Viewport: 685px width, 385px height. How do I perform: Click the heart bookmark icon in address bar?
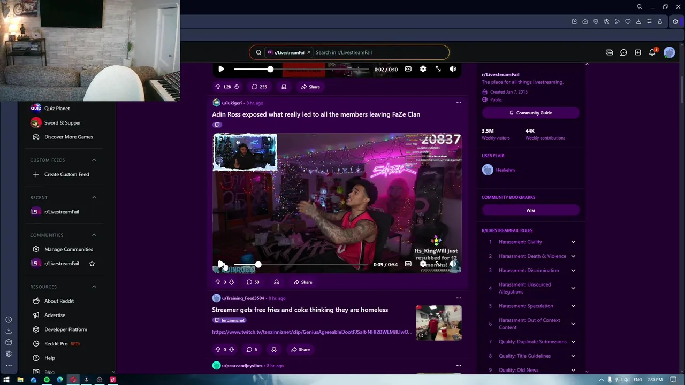tap(628, 21)
